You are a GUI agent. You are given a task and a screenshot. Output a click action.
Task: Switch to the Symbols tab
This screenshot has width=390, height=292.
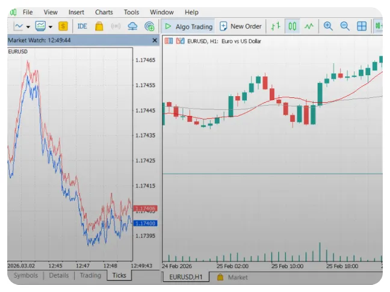point(25,275)
